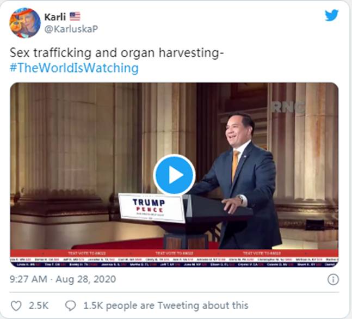
Task: Click the heart like icon
Action: point(16,306)
